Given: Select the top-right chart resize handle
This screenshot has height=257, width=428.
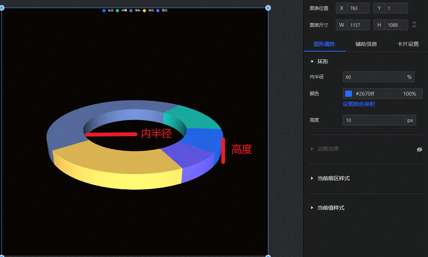Looking at the screenshot, I should point(268,8).
